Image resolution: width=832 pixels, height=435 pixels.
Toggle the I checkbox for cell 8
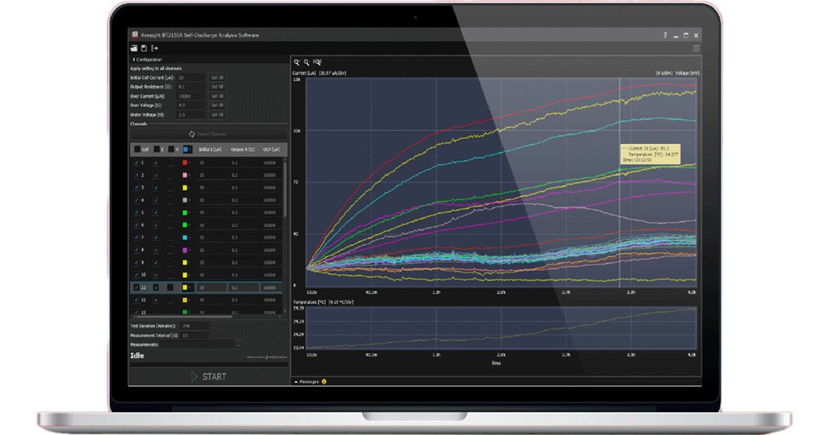click(x=155, y=250)
